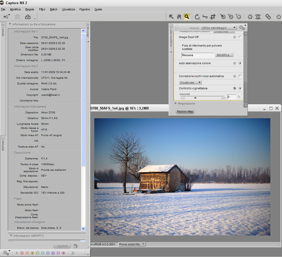The width and height of the screenshot is (282, 257).
Task: Click the Nessuna dust reference field
Action: coord(198,55)
